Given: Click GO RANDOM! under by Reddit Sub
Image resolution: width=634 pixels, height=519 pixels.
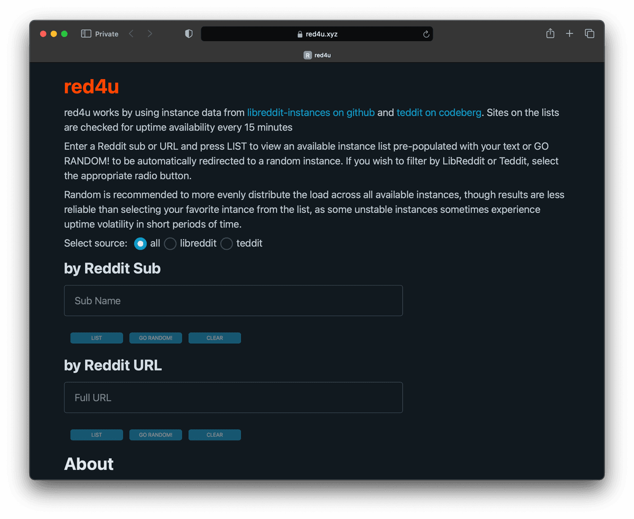Looking at the screenshot, I should point(156,338).
